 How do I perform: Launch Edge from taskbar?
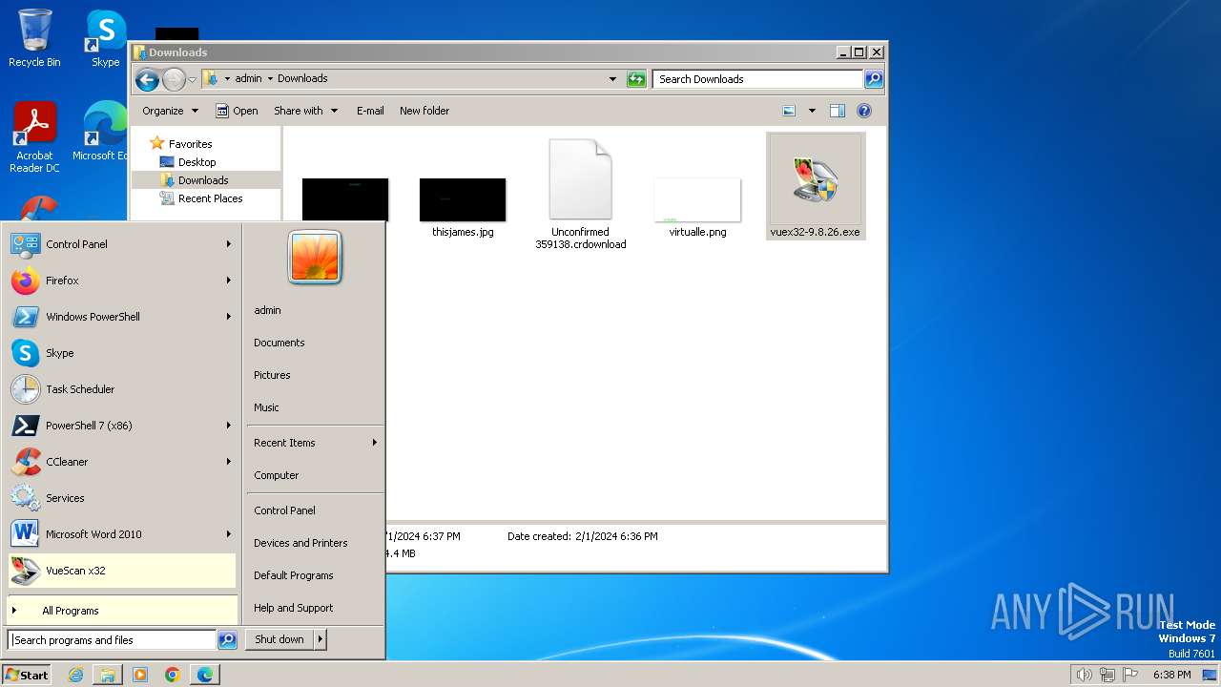coord(205,675)
